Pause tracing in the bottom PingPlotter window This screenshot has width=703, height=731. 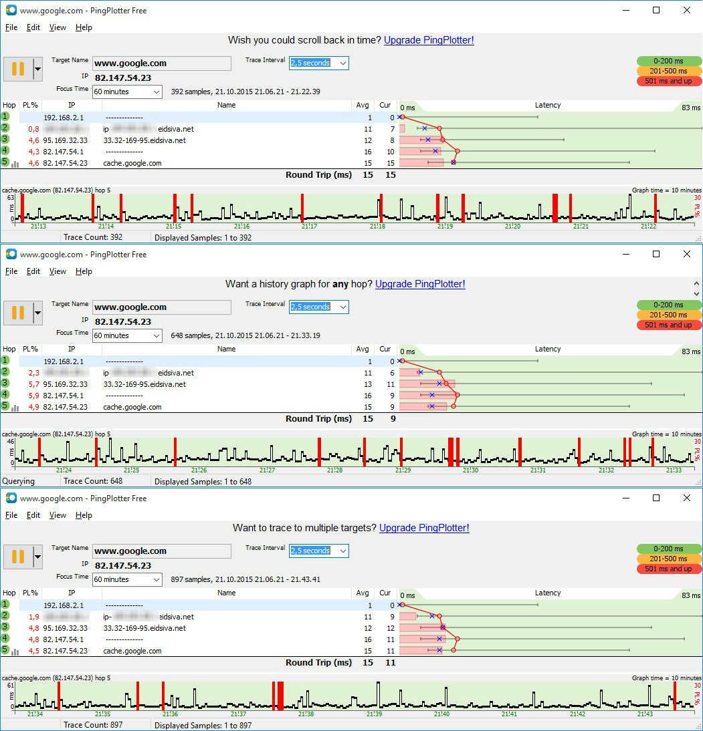pos(18,557)
